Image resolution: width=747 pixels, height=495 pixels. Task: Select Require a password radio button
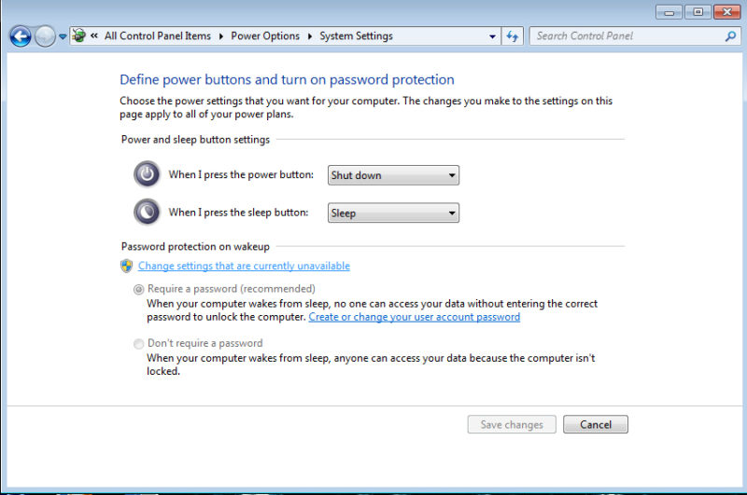[x=139, y=290]
